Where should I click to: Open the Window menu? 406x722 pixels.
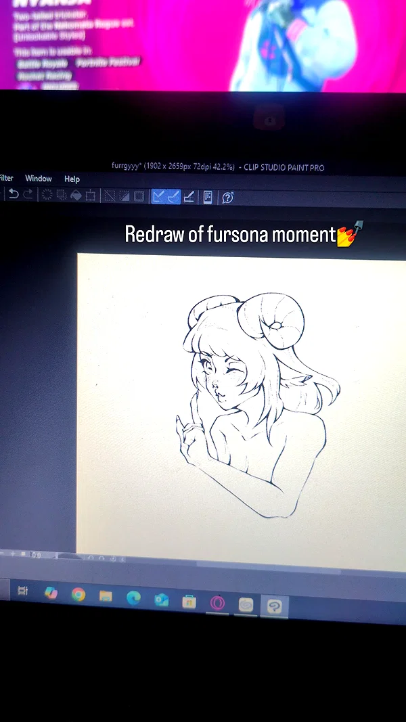tap(39, 179)
